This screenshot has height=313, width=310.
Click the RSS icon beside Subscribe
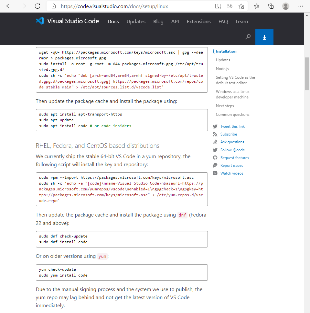click(x=215, y=134)
